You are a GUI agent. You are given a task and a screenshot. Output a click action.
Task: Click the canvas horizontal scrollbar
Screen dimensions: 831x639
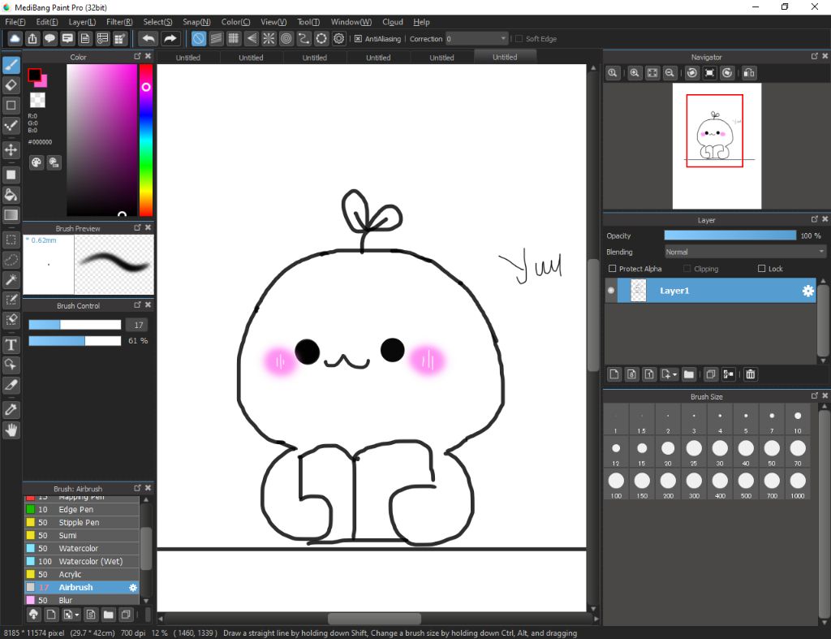click(x=375, y=619)
